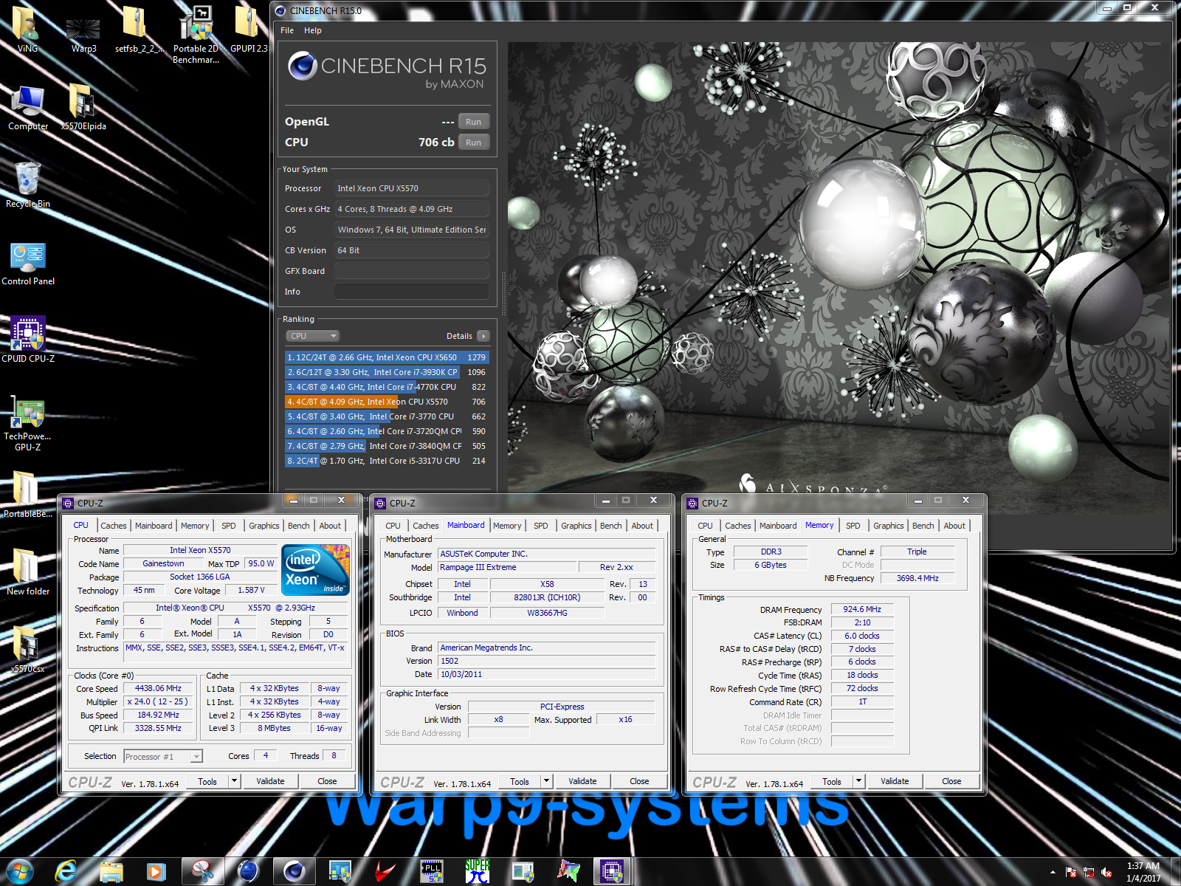Viewport: 1181px width, 886px height.
Task: Select the highlighted Xeon X5570 ranking row
Action: click(x=387, y=402)
